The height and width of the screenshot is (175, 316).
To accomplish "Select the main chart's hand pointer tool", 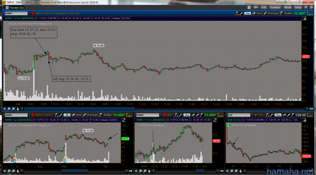I will 18,109.
